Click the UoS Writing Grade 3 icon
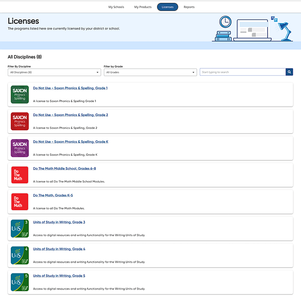Screen dimensions: 301x303 click(x=20, y=229)
